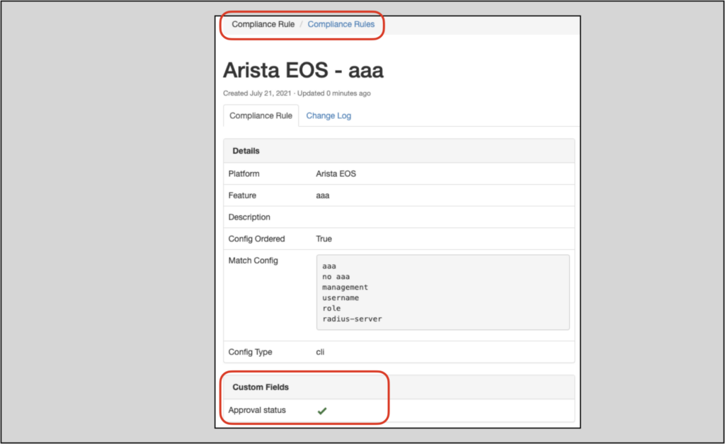Viewport: 725px width, 444px height.
Task: Click the Details panel heading
Action: pos(246,151)
